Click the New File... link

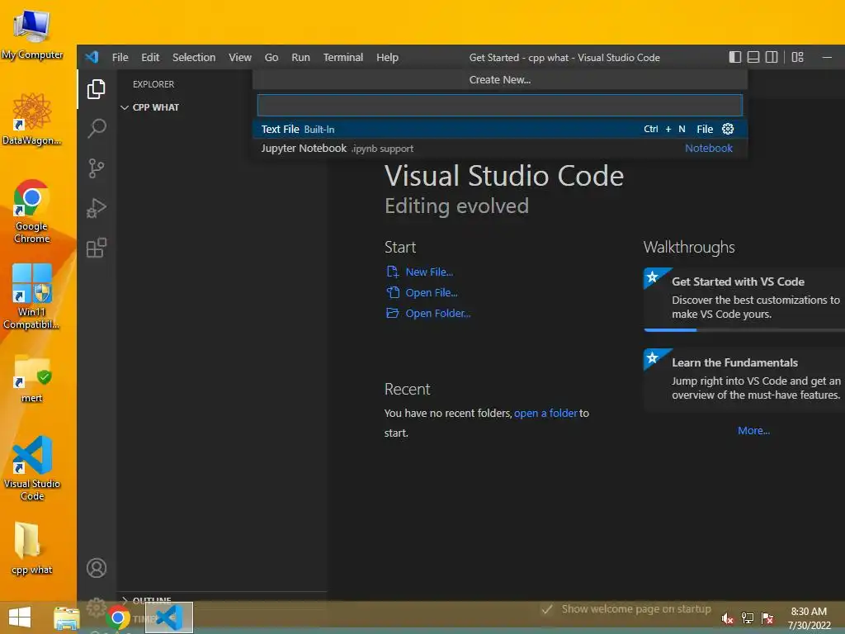pos(429,272)
